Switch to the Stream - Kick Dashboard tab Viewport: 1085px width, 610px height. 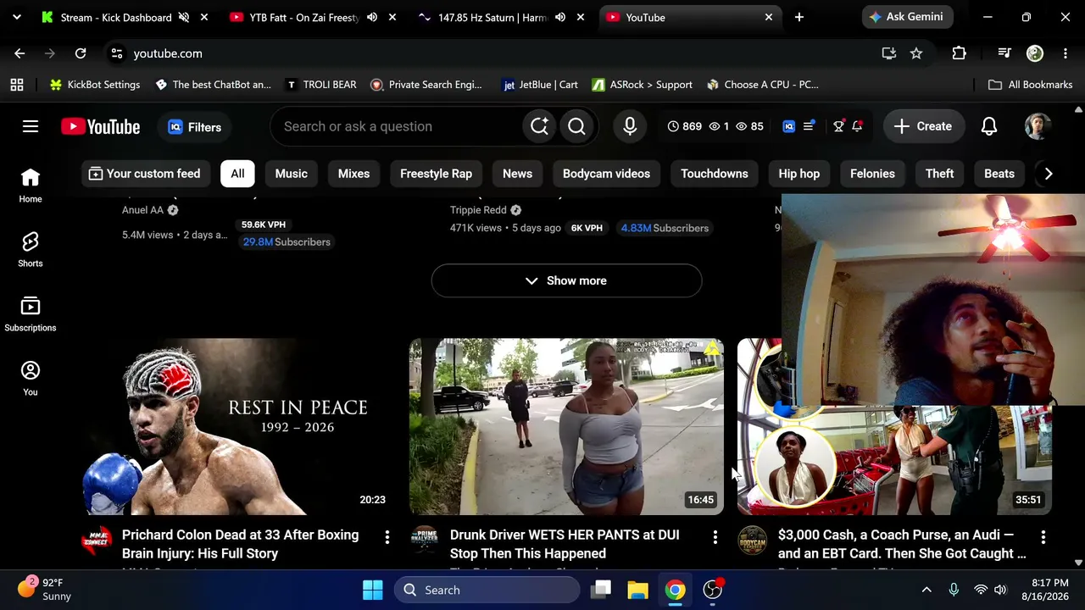(116, 17)
